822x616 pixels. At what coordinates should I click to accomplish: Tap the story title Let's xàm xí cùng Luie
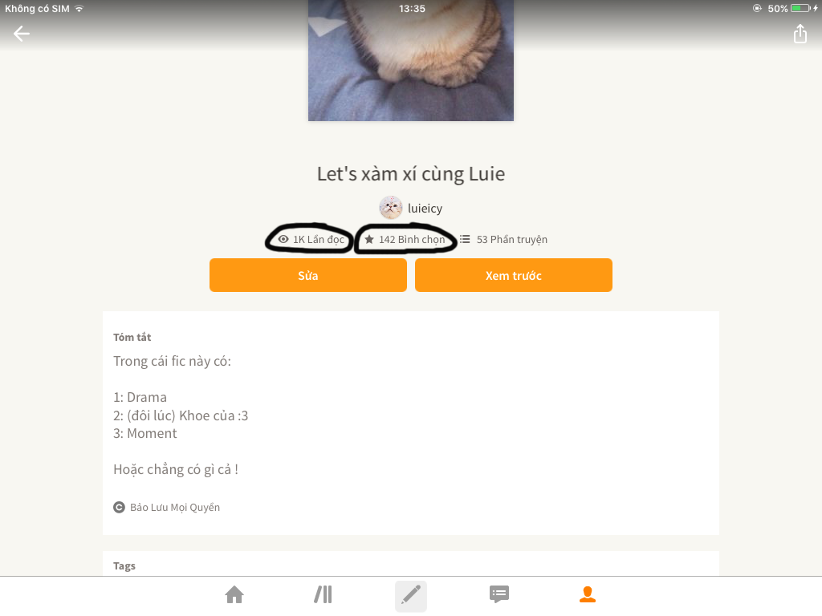click(411, 174)
